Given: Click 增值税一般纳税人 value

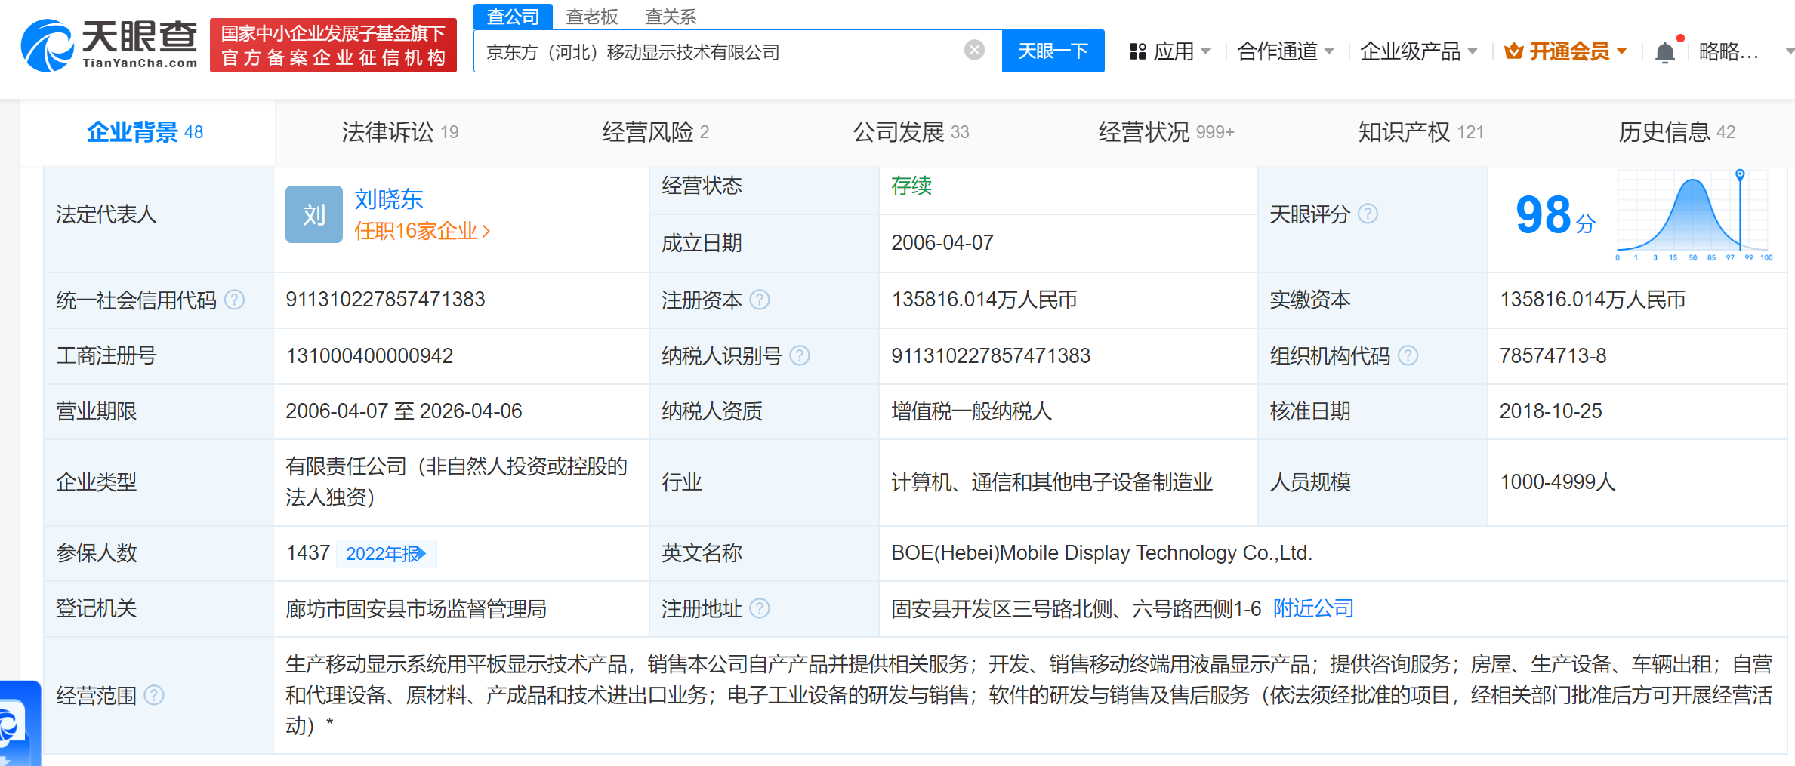Looking at the screenshot, I should (971, 411).
